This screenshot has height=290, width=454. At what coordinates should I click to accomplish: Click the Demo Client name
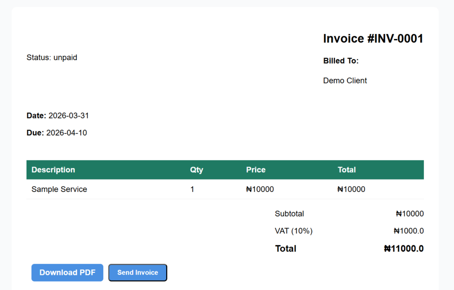(345, 81)
